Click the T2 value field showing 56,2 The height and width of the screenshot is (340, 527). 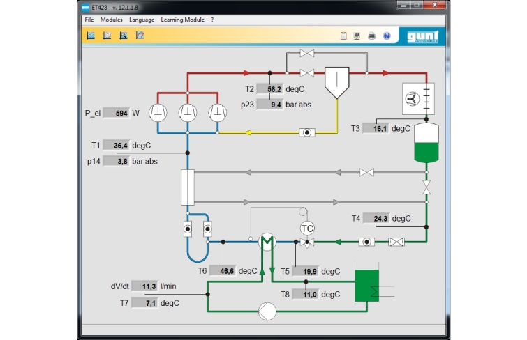coord(270,89)
